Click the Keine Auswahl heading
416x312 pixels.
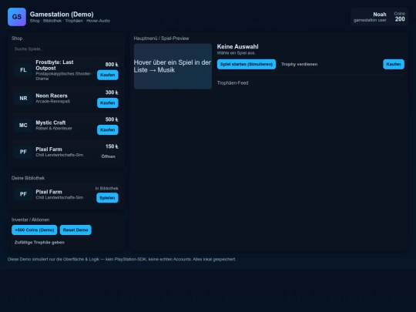pos(238,47)
